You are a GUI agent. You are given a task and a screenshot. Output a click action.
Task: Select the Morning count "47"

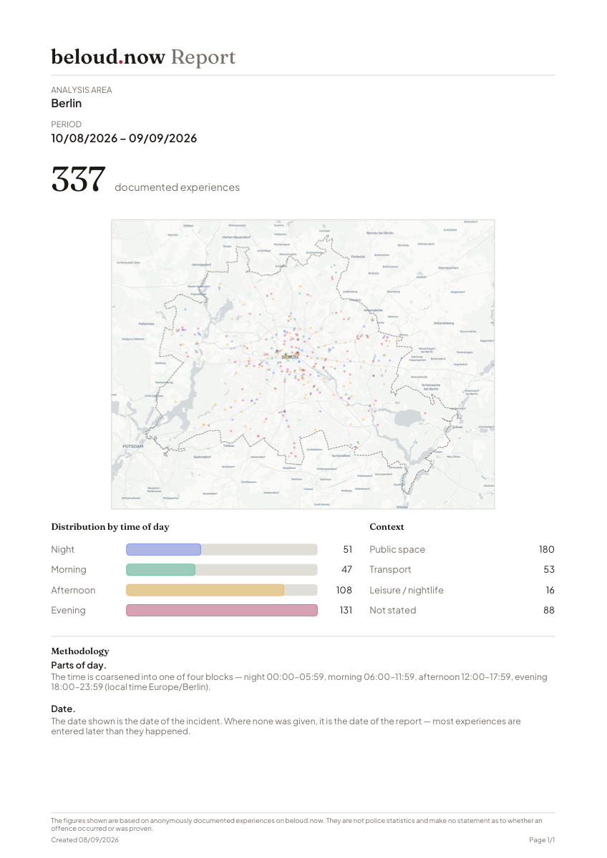347,570
